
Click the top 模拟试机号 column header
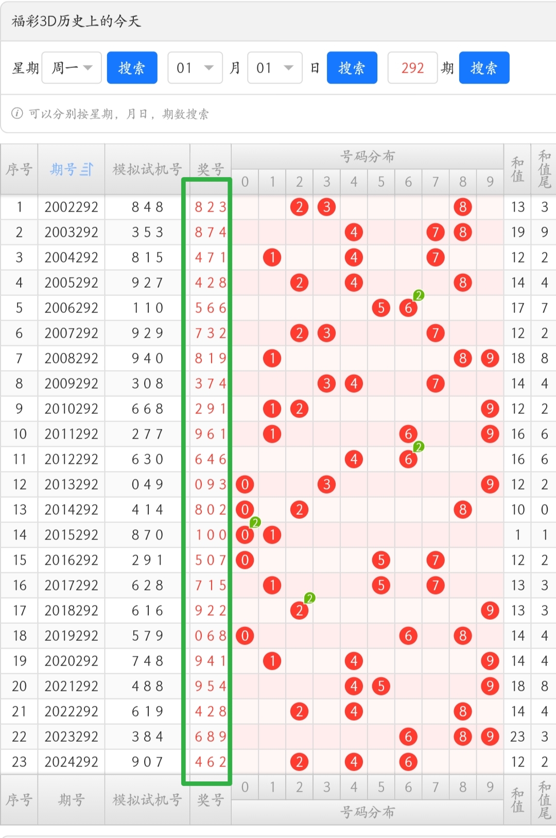(x=147, y=169)
